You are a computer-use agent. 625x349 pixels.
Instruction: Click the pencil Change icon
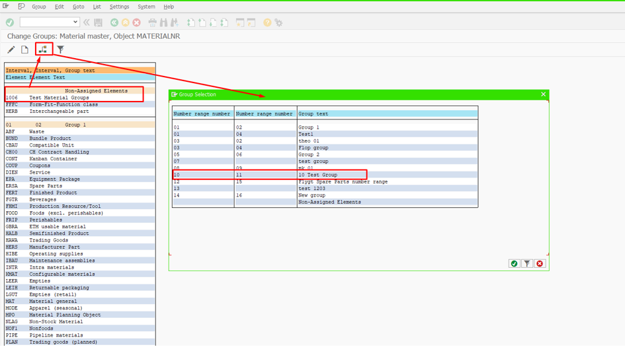click(11, 49)
